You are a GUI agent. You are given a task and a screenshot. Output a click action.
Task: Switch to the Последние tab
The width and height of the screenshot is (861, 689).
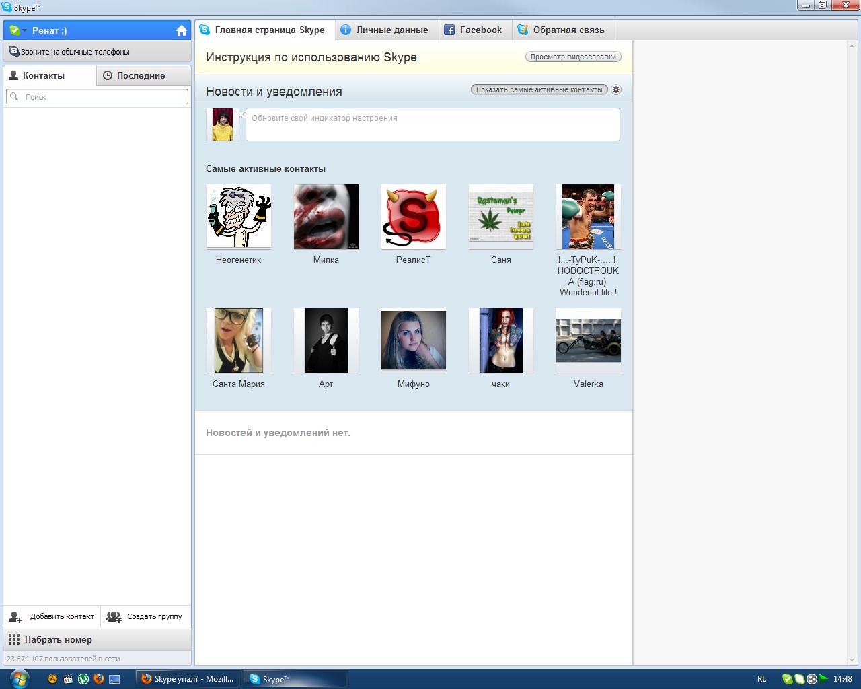click(x=144, y=75)
